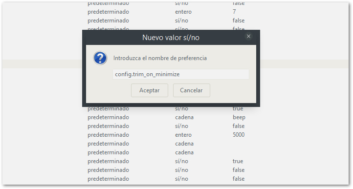
Task: Click predeterminado status in the row with 7
Action: coord(108,12)
